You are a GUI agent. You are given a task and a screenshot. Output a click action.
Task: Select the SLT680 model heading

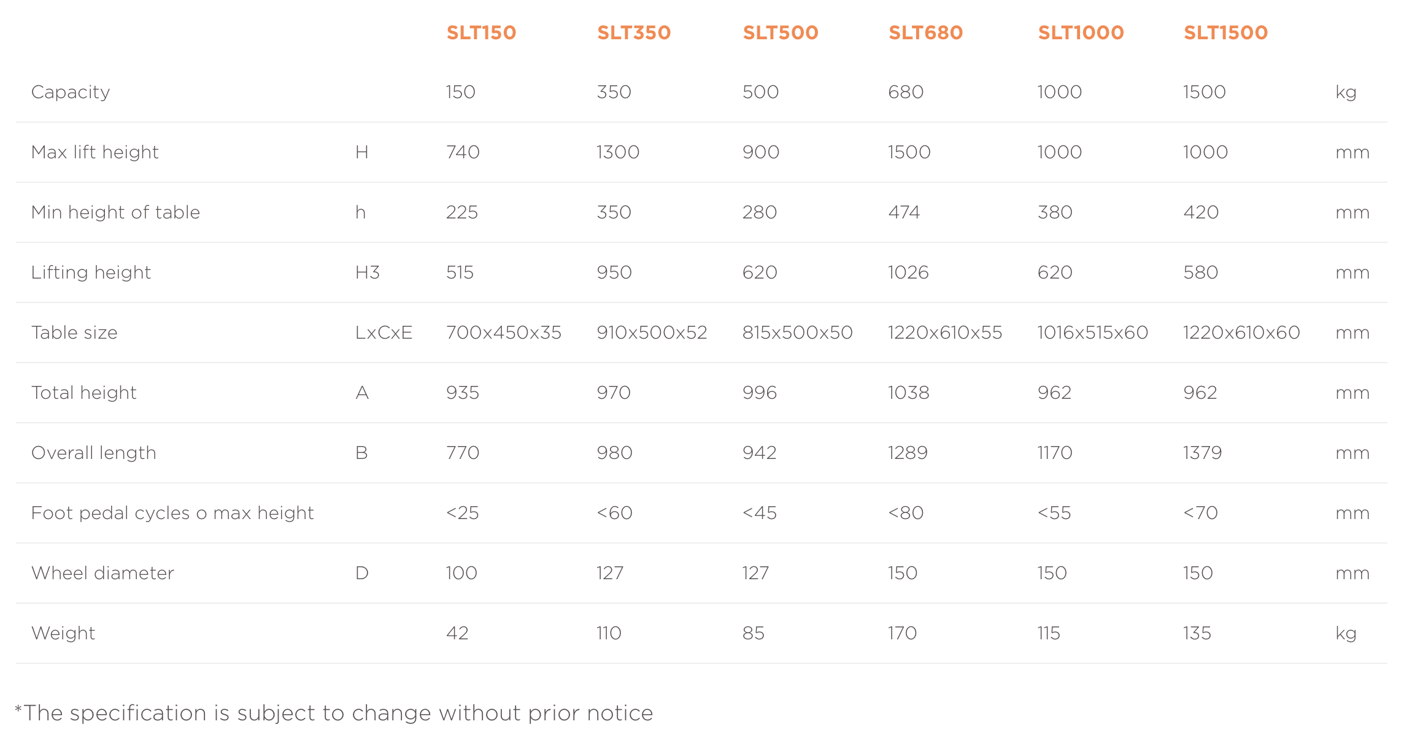[x=925, y=33]
